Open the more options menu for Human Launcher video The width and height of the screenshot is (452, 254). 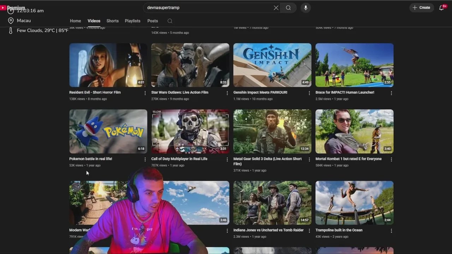pyautogui.click(x=391, y=93)
